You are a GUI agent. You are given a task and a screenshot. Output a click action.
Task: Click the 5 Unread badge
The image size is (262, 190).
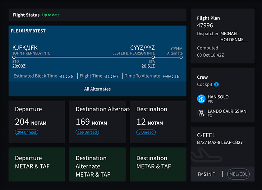(x=147, y=132)
